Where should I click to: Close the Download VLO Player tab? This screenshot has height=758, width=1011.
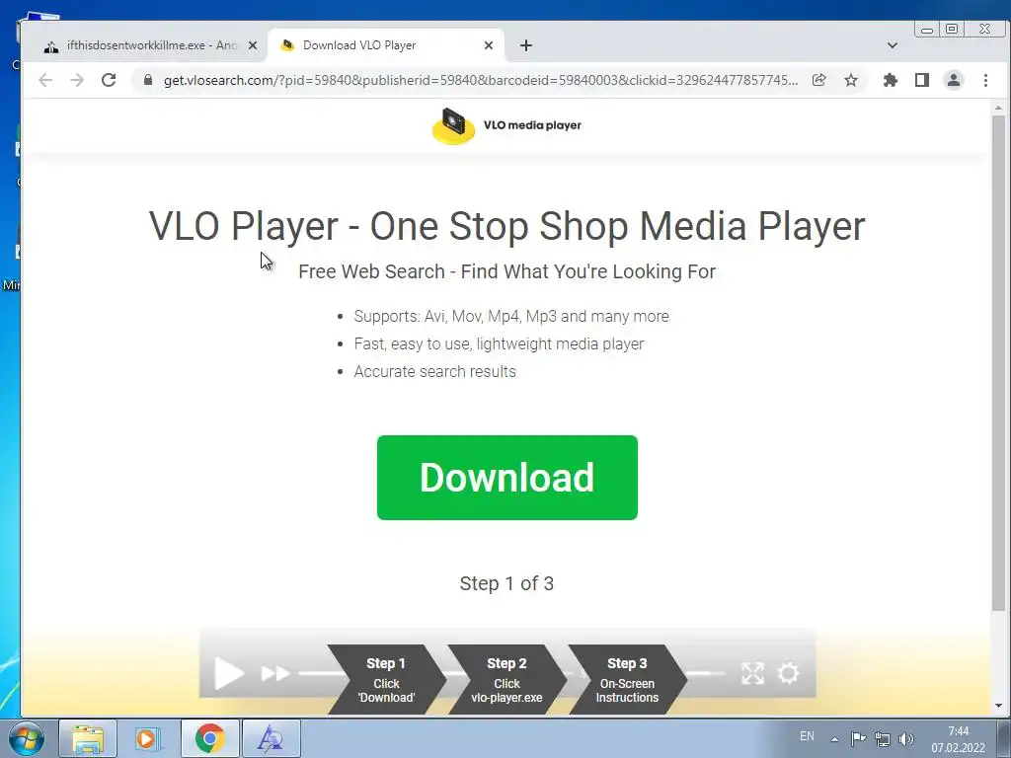click(488, 45)
